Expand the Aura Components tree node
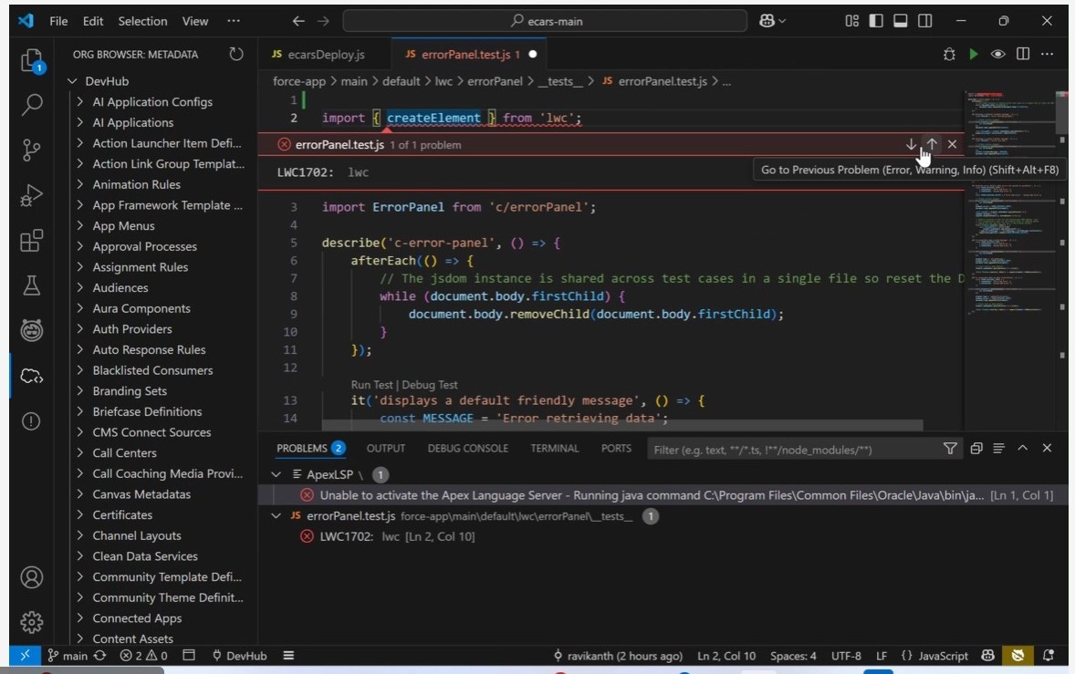 141,308
